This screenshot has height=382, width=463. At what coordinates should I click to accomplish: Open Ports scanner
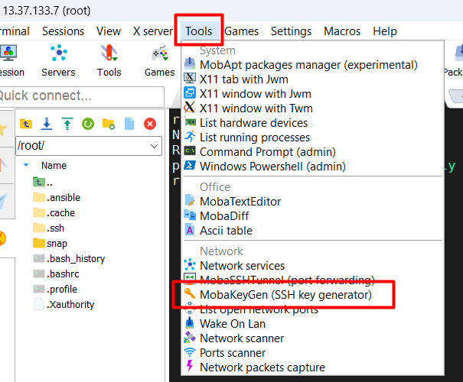[313, 353]
